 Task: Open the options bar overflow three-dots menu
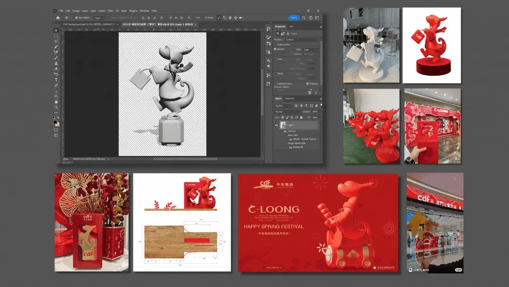point(198,18)
